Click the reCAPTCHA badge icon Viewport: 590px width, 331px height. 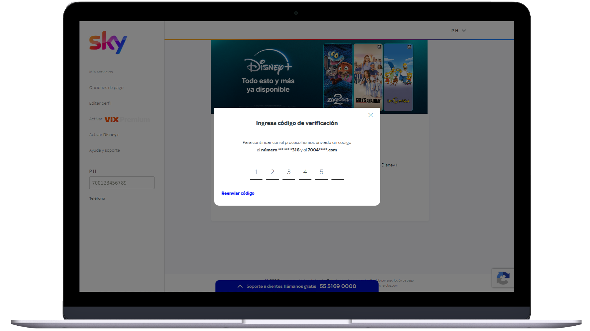(x=503, y=278)
